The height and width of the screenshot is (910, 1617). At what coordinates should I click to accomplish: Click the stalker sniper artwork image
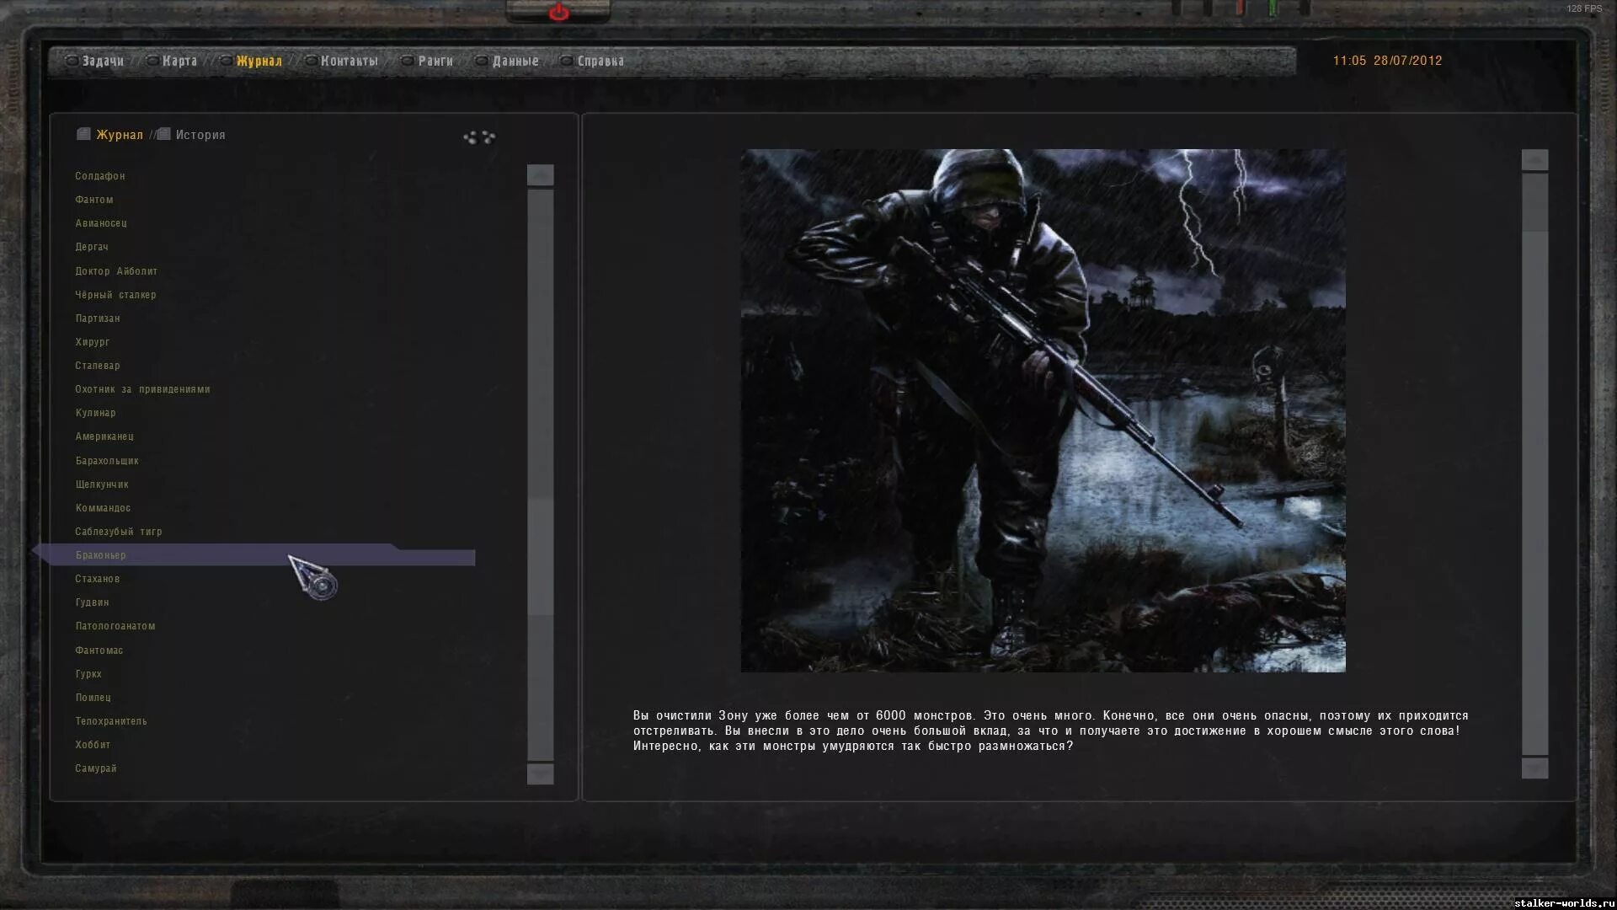(1043, 410)
